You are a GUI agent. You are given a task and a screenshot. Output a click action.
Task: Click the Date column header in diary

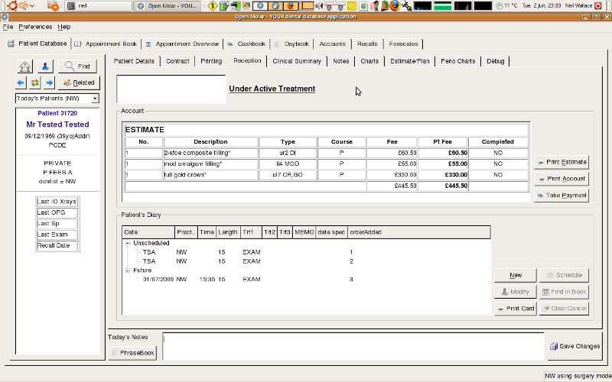point(148,232)
